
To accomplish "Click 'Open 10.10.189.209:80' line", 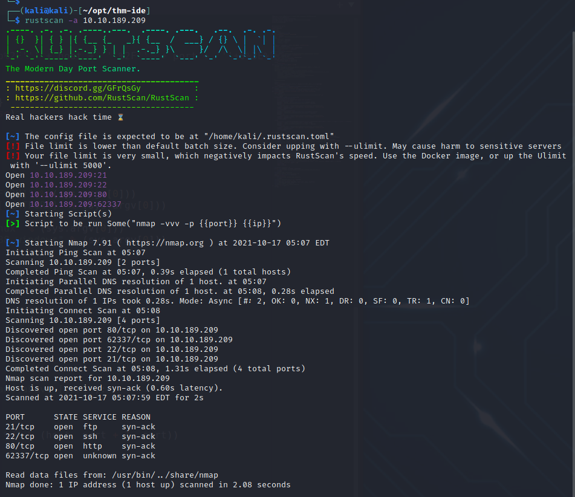I will tap(56, 195).
